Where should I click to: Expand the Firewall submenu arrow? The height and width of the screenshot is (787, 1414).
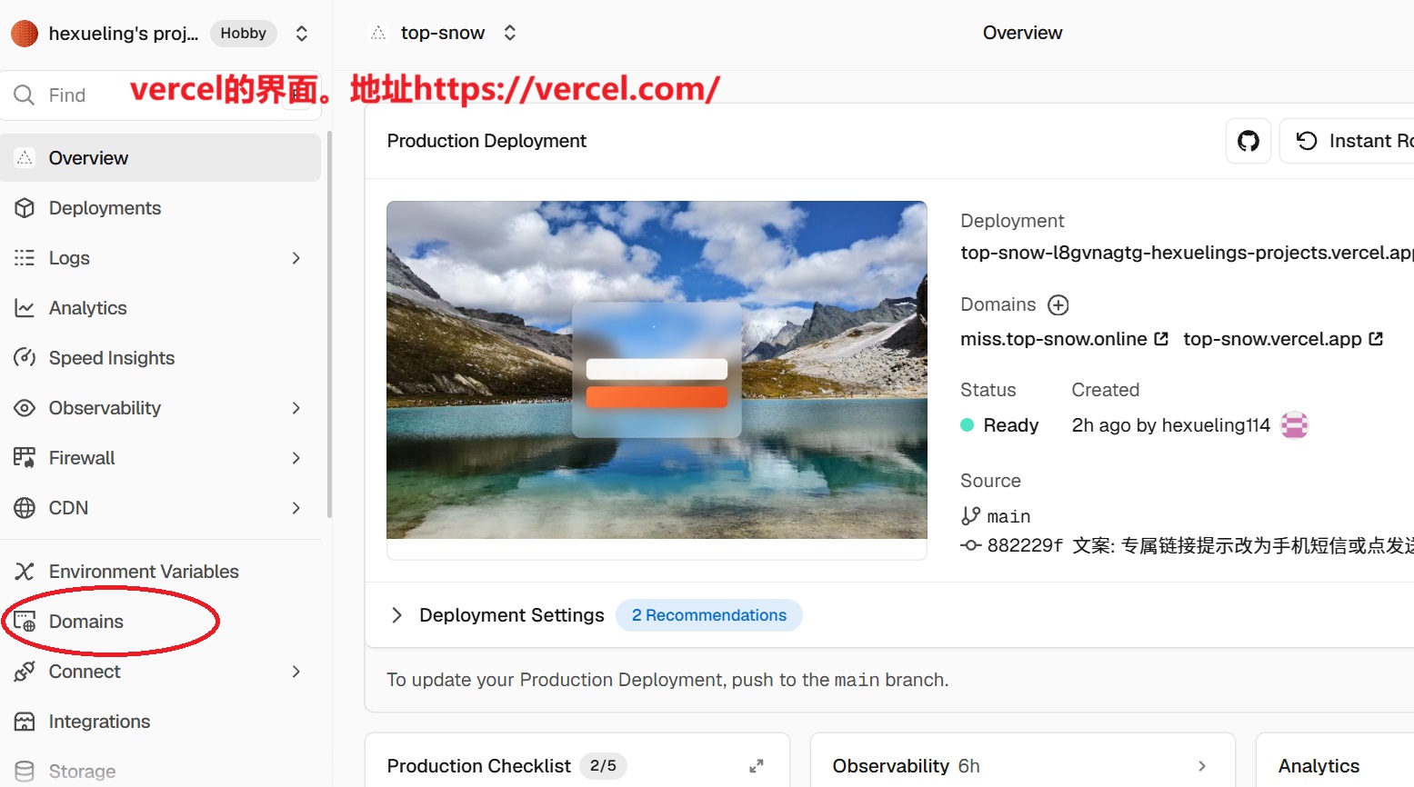296,458
